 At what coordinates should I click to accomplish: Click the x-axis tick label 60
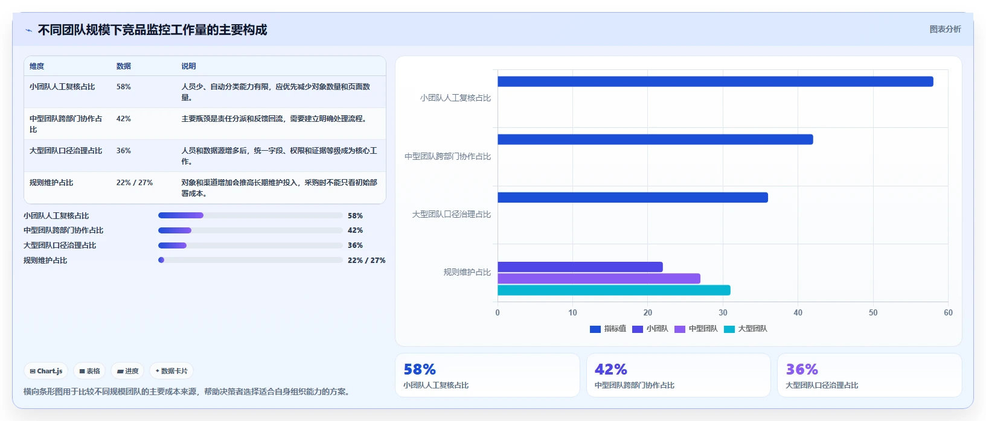tap(948, 312)
